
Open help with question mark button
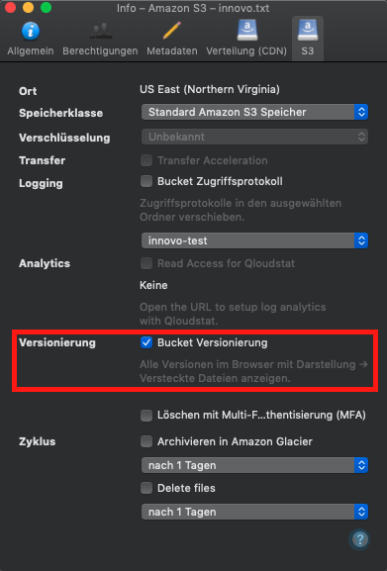pyautogui.click(x=360, y=539)
